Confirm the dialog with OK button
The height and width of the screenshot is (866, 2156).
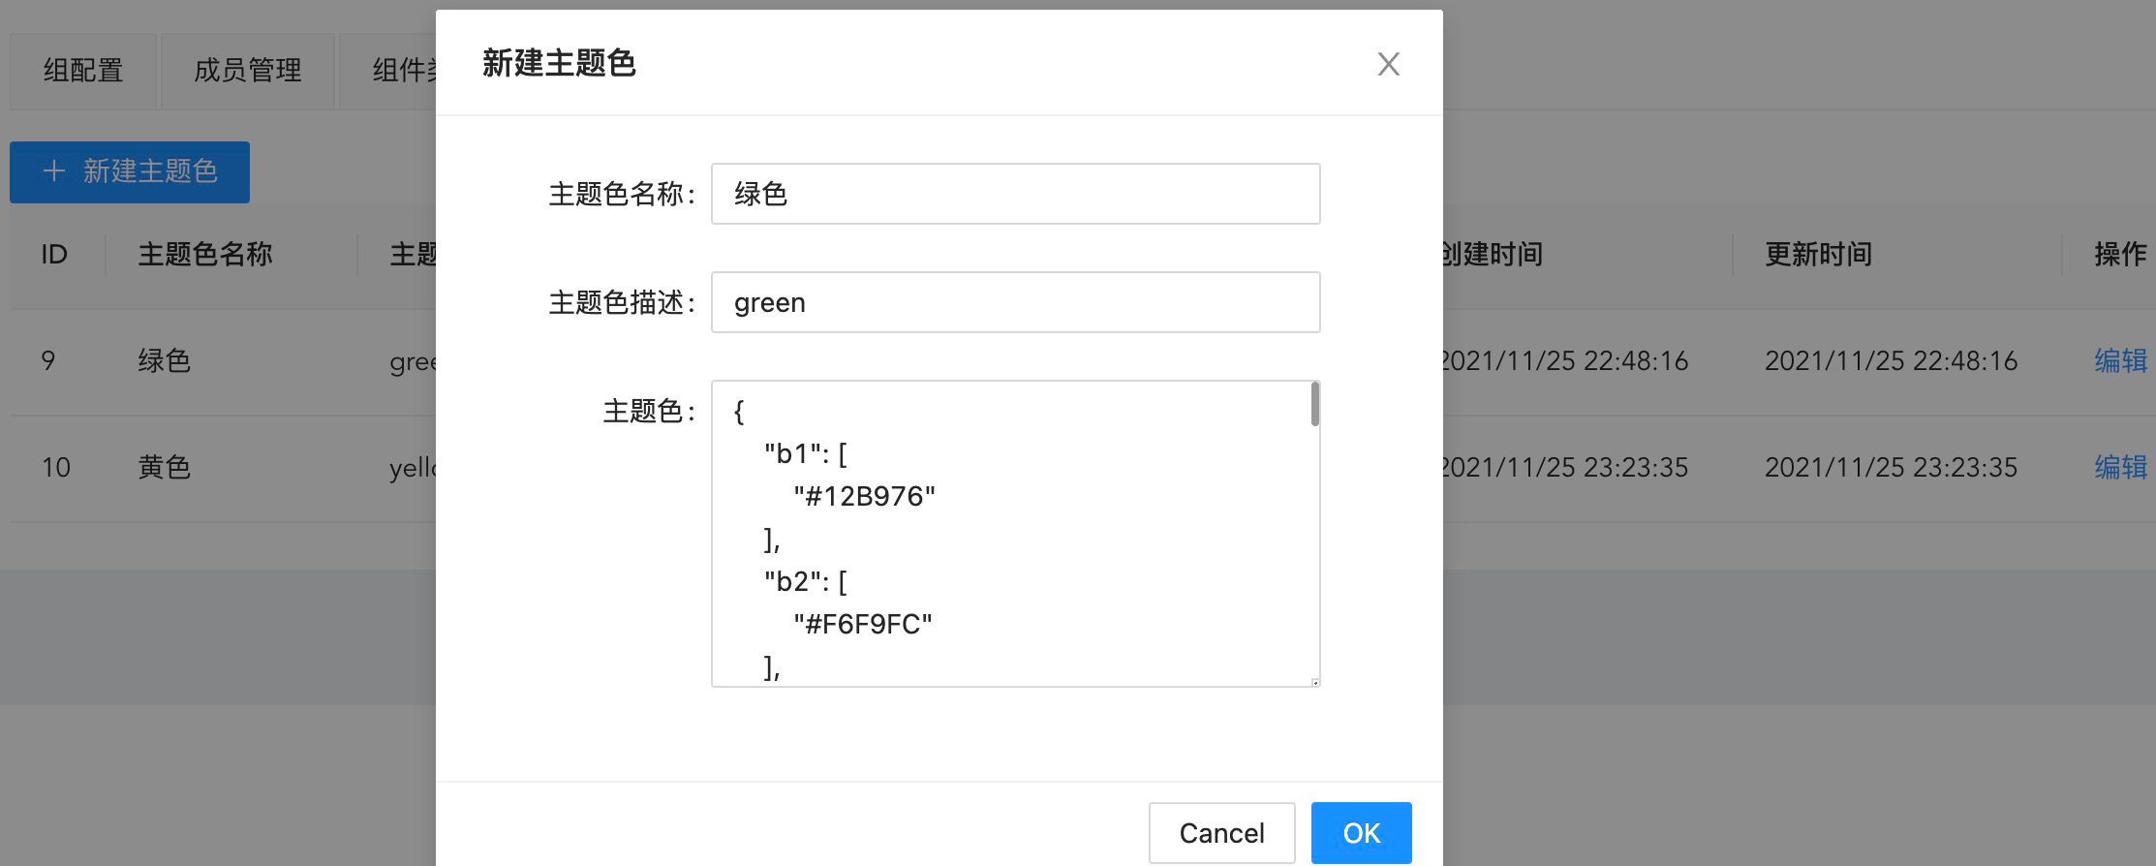point(1361,833)
